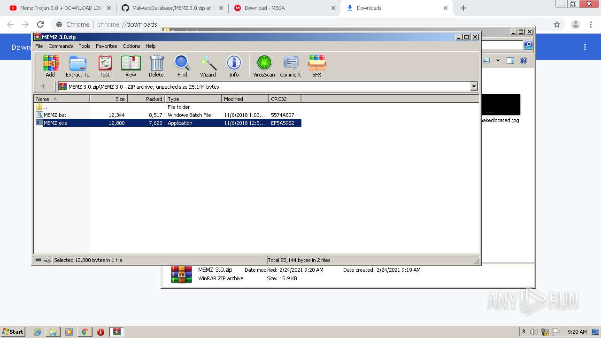Open File menu in WinRAR

click(x=39, y=46)
